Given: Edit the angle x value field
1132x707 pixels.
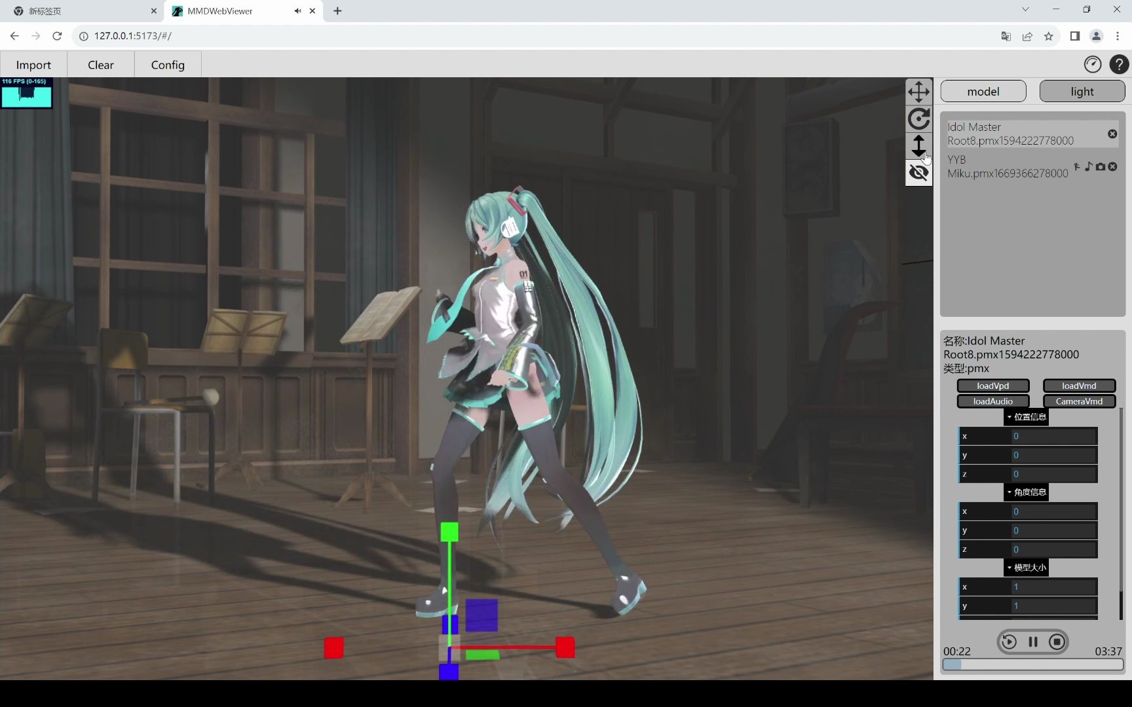Looking at the screenshot, I should (1053, 511).
